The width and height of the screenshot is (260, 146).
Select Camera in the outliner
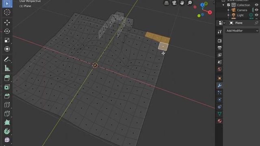[x=242, y=10]
